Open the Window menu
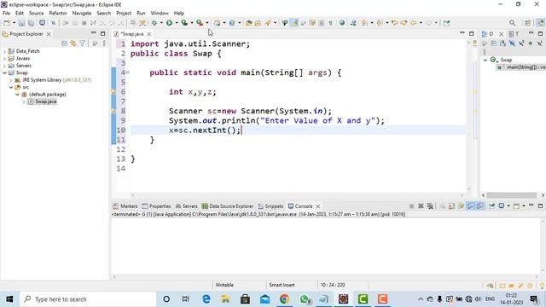Viewport: 546px width, 307px height. [160, 13]
